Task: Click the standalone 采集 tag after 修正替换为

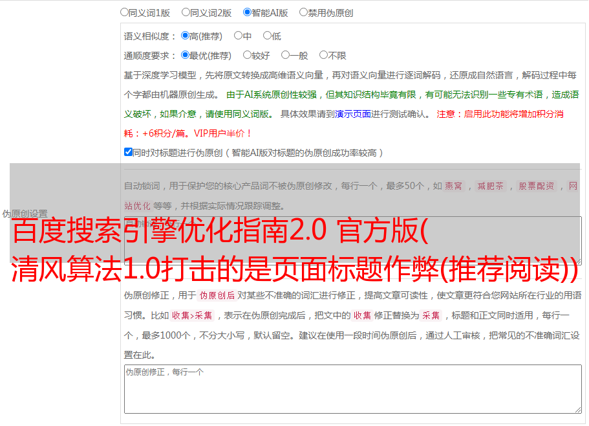Action: pyautogui.click(x=431, y=315)
